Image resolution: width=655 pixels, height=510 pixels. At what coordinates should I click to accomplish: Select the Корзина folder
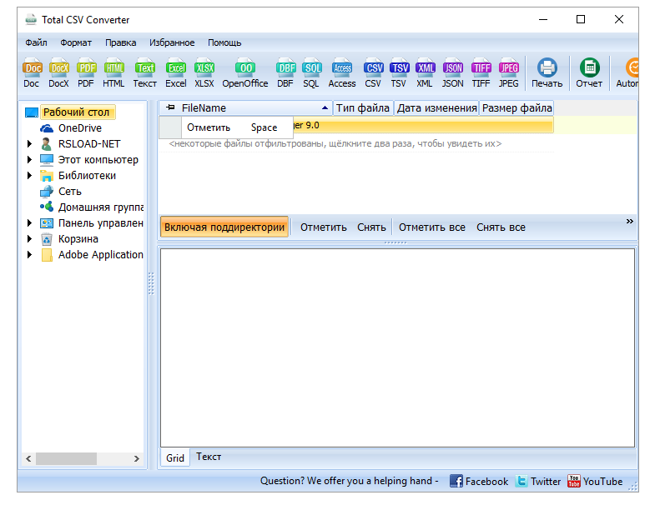pyautogui.click(x=78, y=239)
